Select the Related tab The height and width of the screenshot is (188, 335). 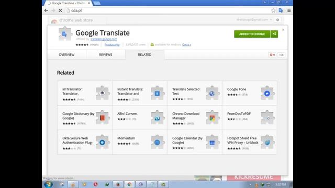[x=144, y=54]
